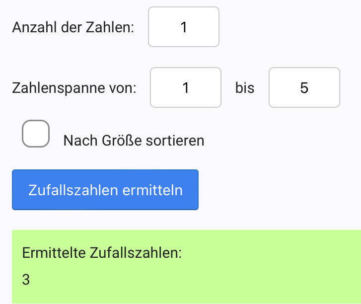Click the range field containing 5
The image size is (361, 304).
[304, 87]
